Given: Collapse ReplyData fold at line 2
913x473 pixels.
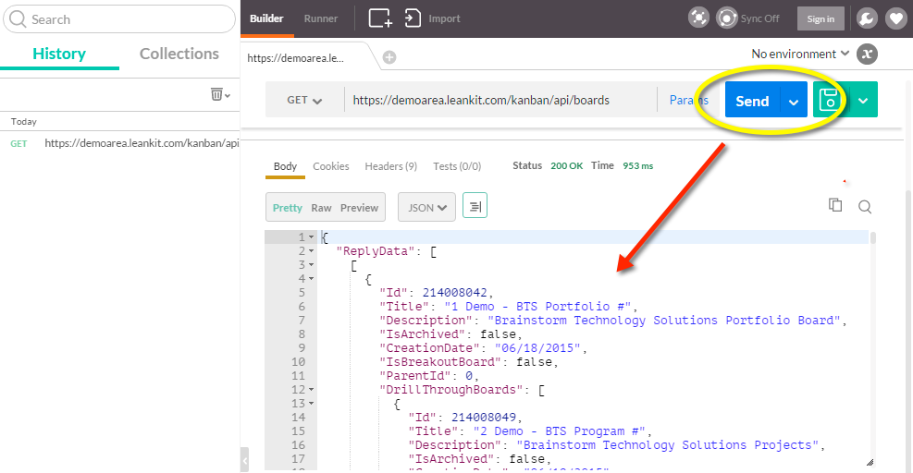Looking at the screenshot, I should pos(312,251).
